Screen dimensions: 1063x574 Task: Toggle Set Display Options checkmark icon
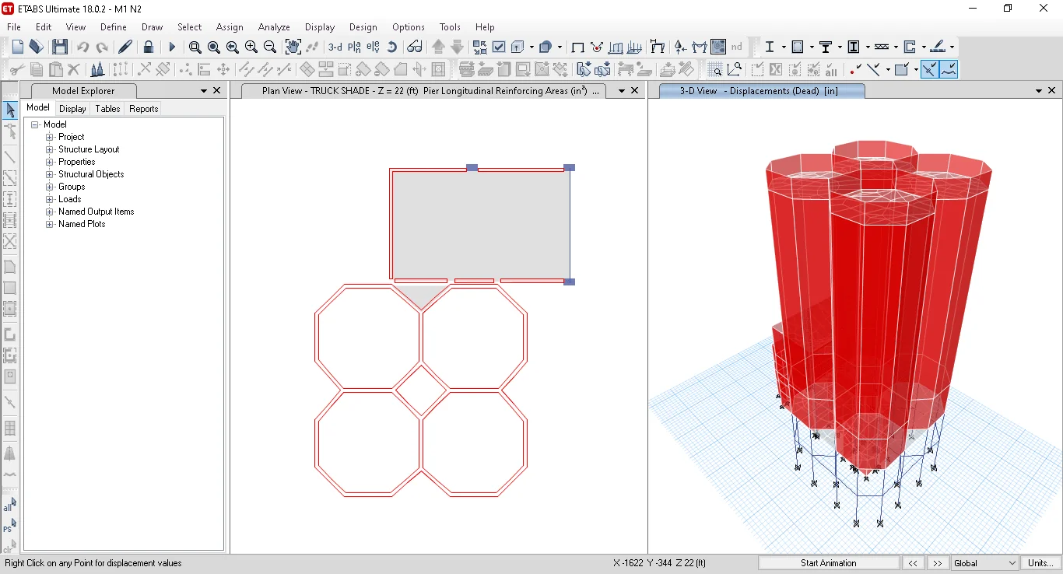click(500, 47)
